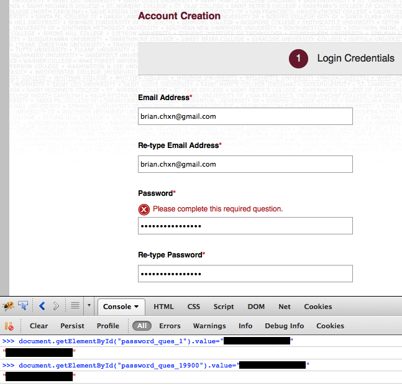This screenshot has height=388, width=402.
Task: Open the Net panel tab
Action: coord(285,307)
